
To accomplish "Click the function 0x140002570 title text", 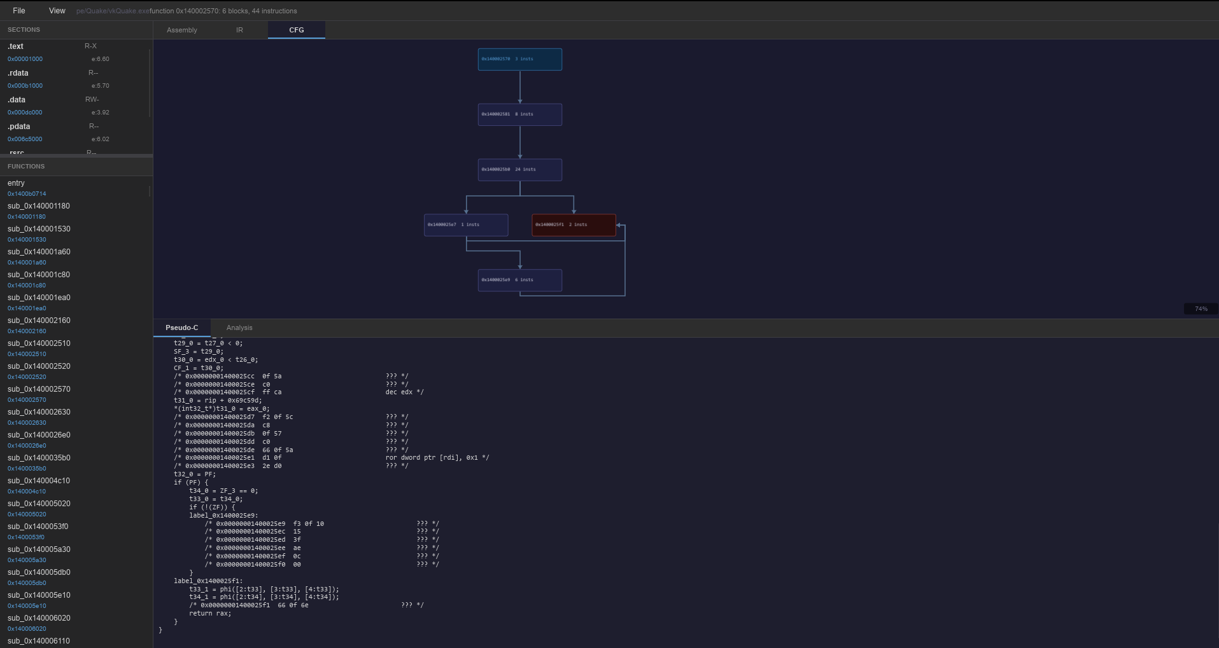I will tap(223, 11).
